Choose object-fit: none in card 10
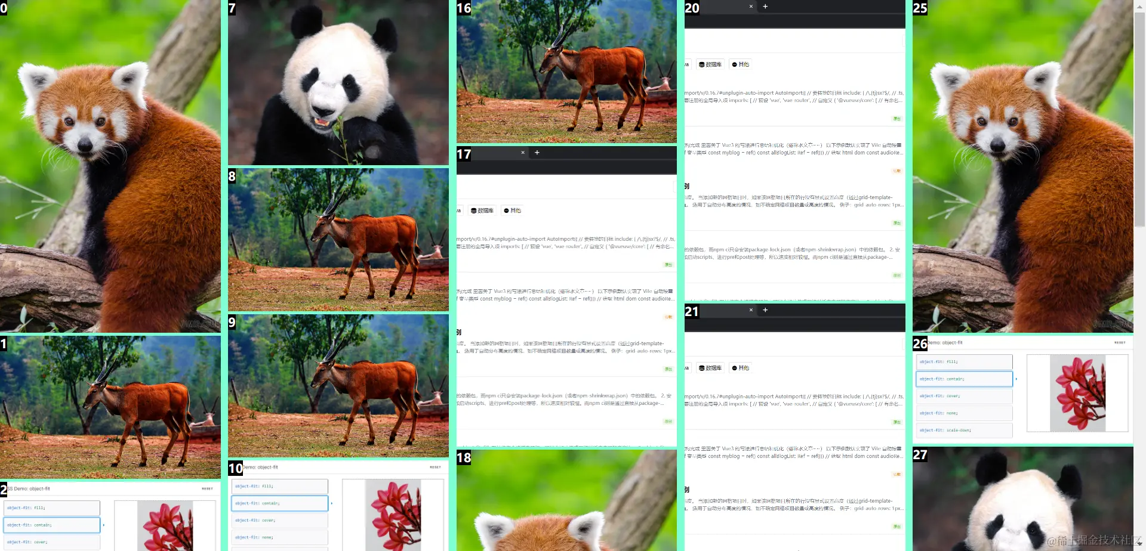 (279, 538)
